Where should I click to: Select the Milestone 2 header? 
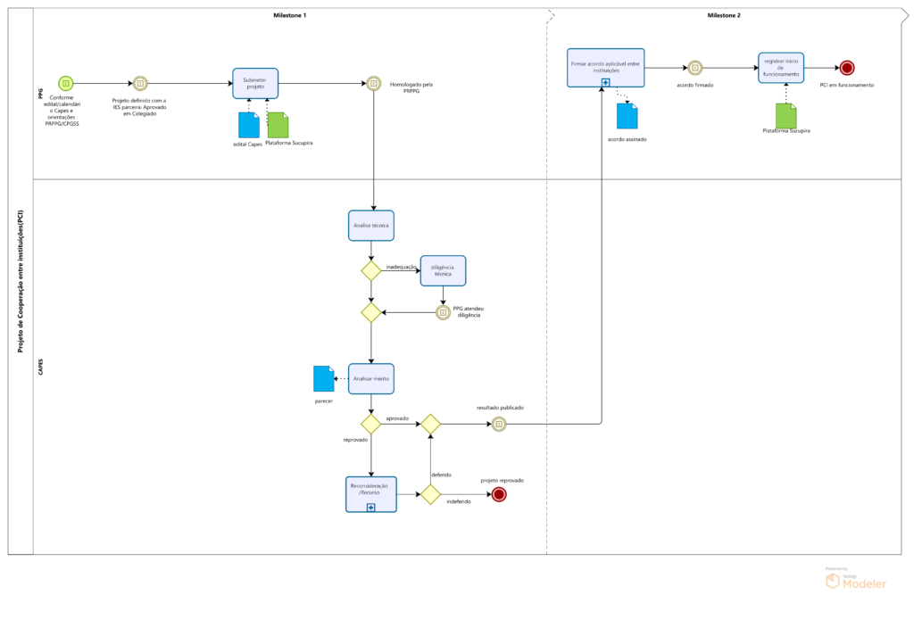point(724,16)
